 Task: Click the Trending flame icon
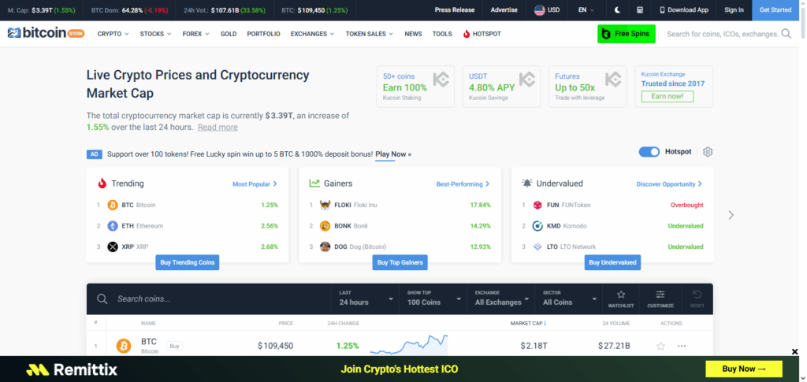click(x=102, y=183)
